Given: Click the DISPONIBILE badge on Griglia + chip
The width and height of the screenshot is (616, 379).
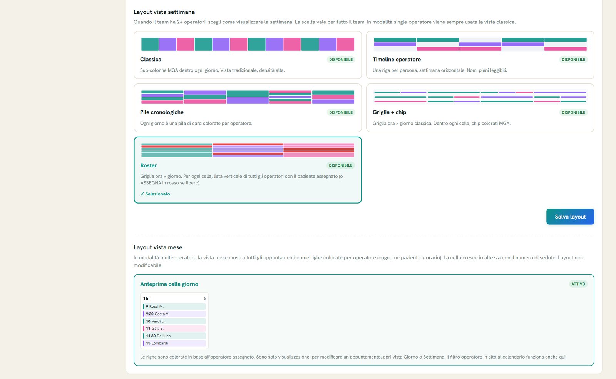Looking at the screenshot, I should coord(573,112).
